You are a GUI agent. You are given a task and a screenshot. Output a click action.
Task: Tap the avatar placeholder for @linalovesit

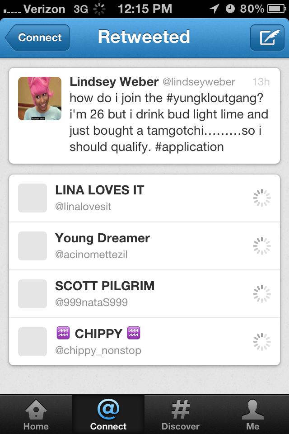point(33,198)
